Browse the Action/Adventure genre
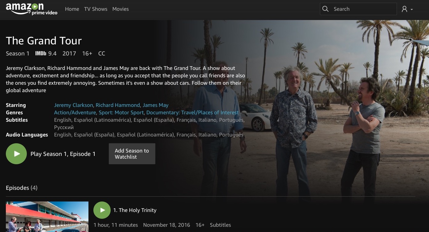This screenshot has width=429, height=232. tap(75, 112)
